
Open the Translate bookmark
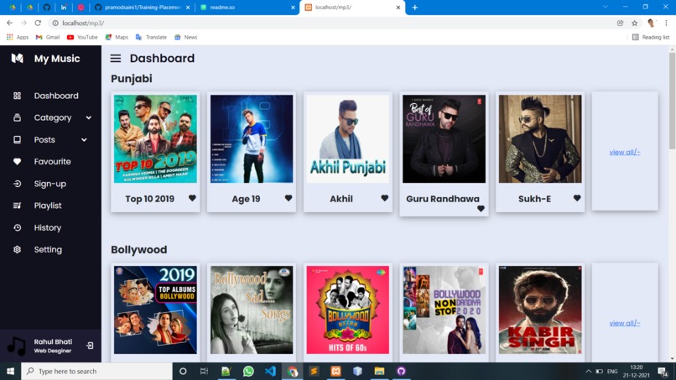click(x=151, y=37)
